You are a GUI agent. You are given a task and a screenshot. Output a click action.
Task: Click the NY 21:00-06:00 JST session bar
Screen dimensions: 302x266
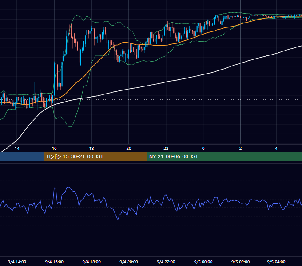224,156
